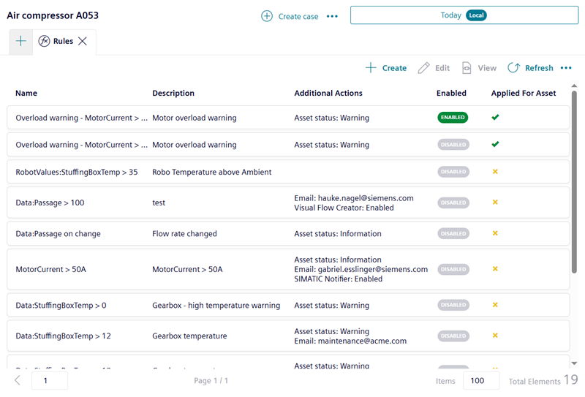Click DISABLED badge for Data:StuffingBoxTemp > 12
585x397 pixels.
click(453, 336)
